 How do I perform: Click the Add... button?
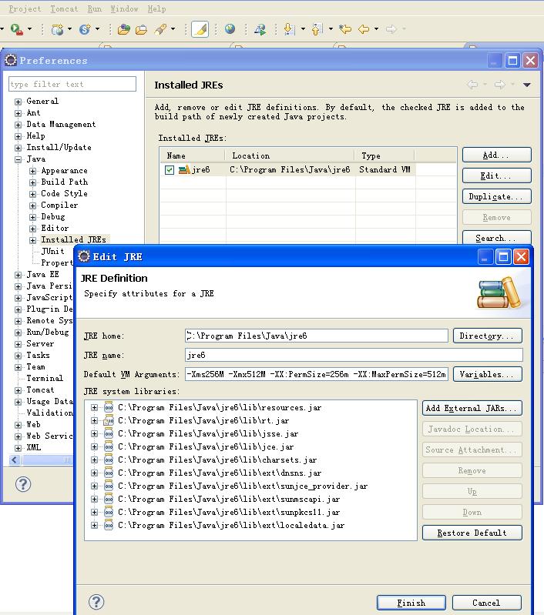coord(497,155)
